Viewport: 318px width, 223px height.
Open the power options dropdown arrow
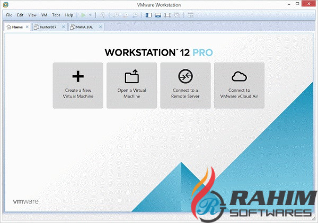pos(90,15)
